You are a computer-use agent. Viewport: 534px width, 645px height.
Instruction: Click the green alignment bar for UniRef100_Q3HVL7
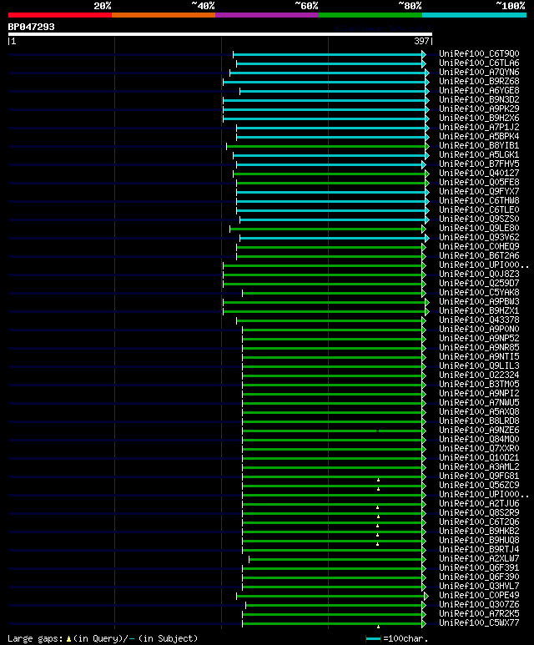click(x=332, y=587)
